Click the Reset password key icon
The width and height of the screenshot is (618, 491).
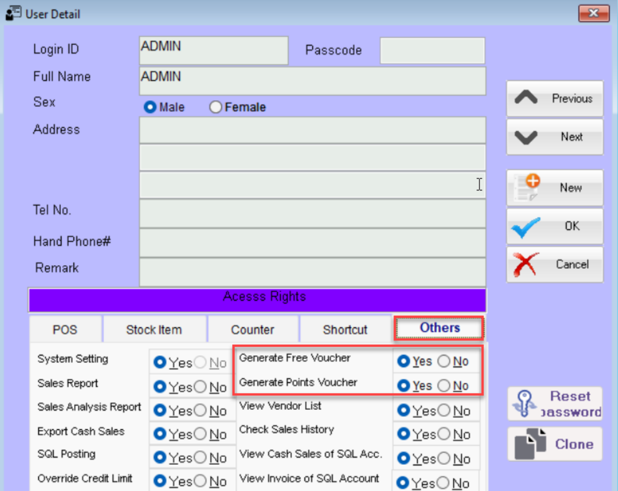coord(525,404)
